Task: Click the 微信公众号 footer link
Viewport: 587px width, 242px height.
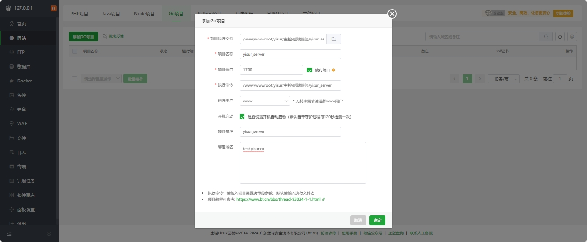Action: tap(373, 233)
